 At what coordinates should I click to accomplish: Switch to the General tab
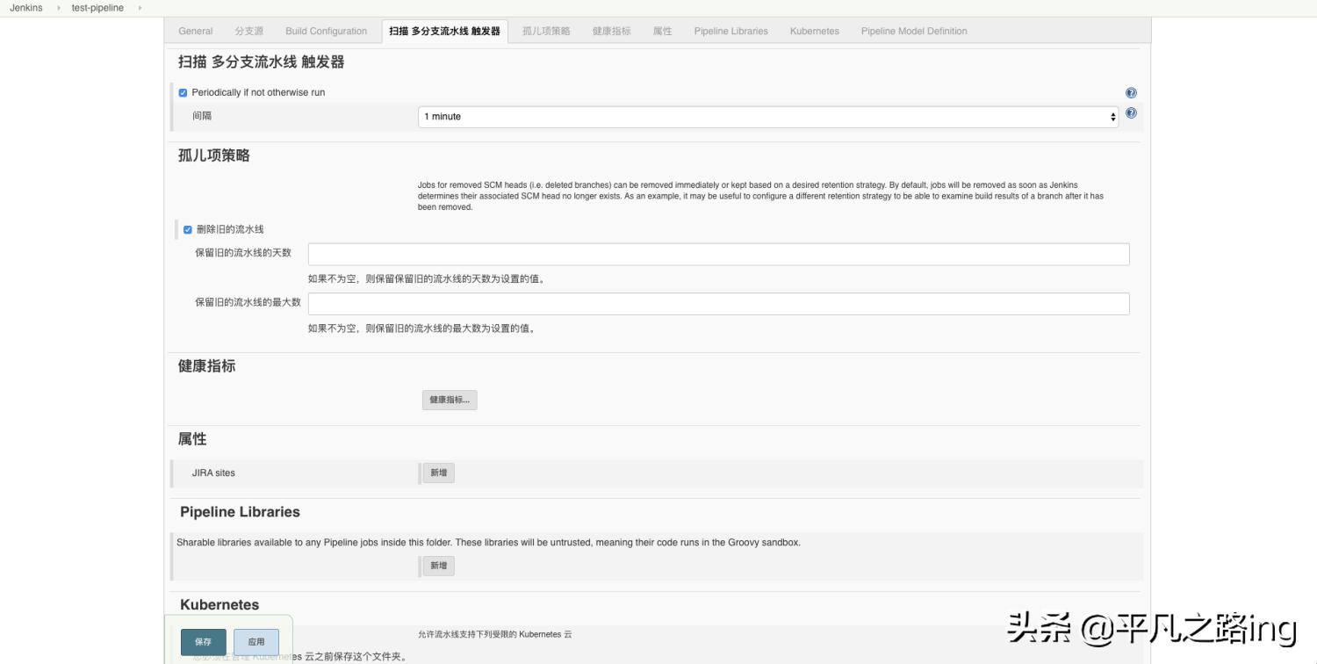click(x=195, y=31)
